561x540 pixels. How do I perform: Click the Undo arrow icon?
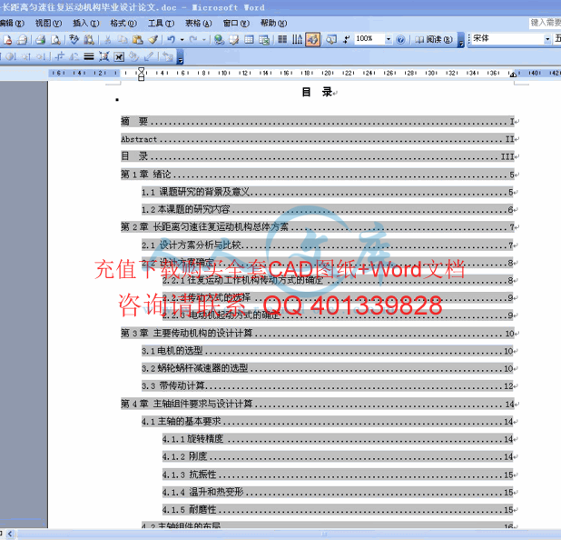(172, 39)
